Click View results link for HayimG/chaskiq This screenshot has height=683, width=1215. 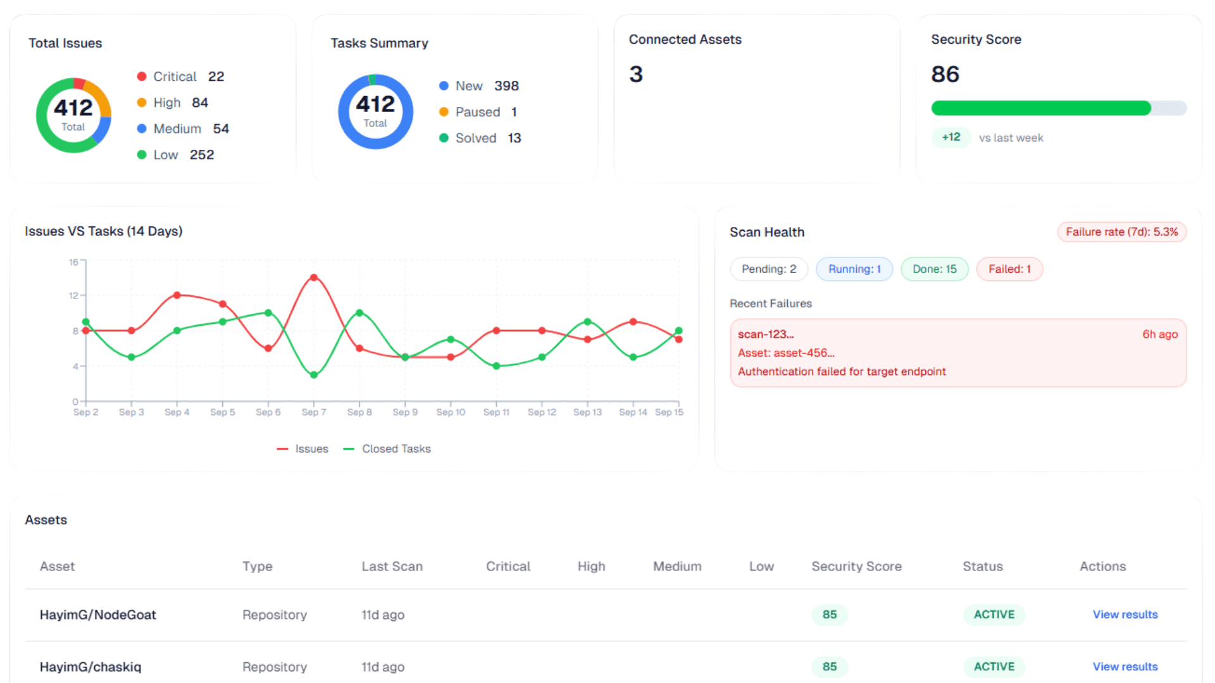[1125, 667]
